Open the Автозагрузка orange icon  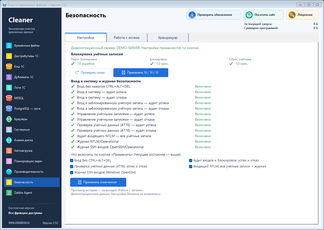tap(9, 151)
